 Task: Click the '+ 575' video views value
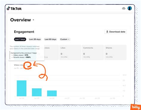pos(26,55)
